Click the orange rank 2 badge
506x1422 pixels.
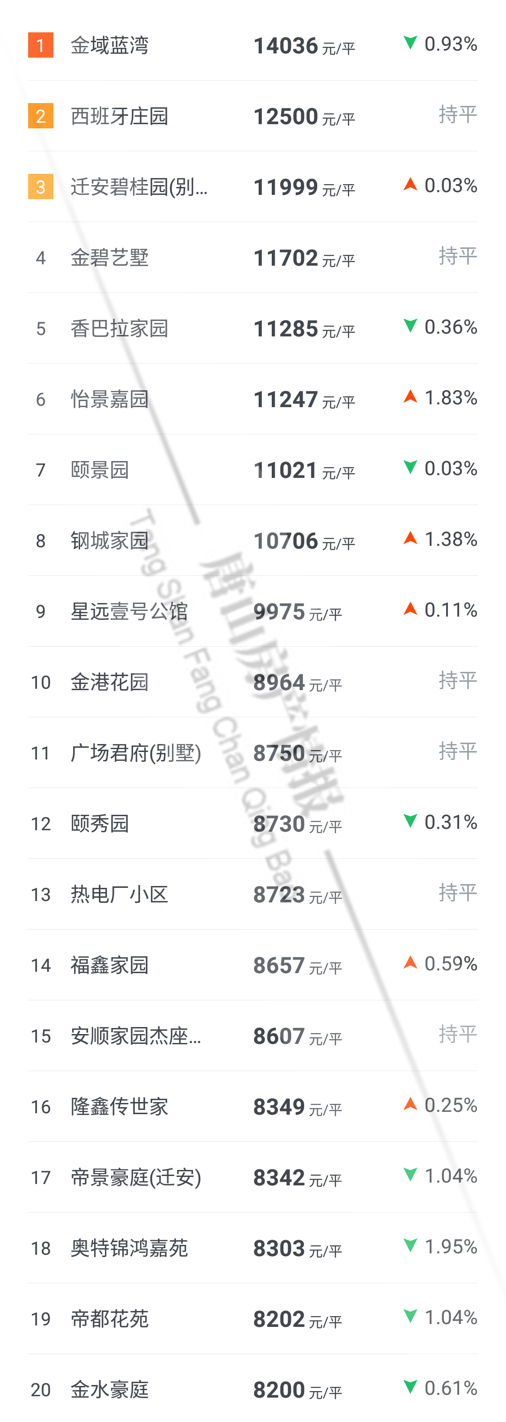pos(40,116)
